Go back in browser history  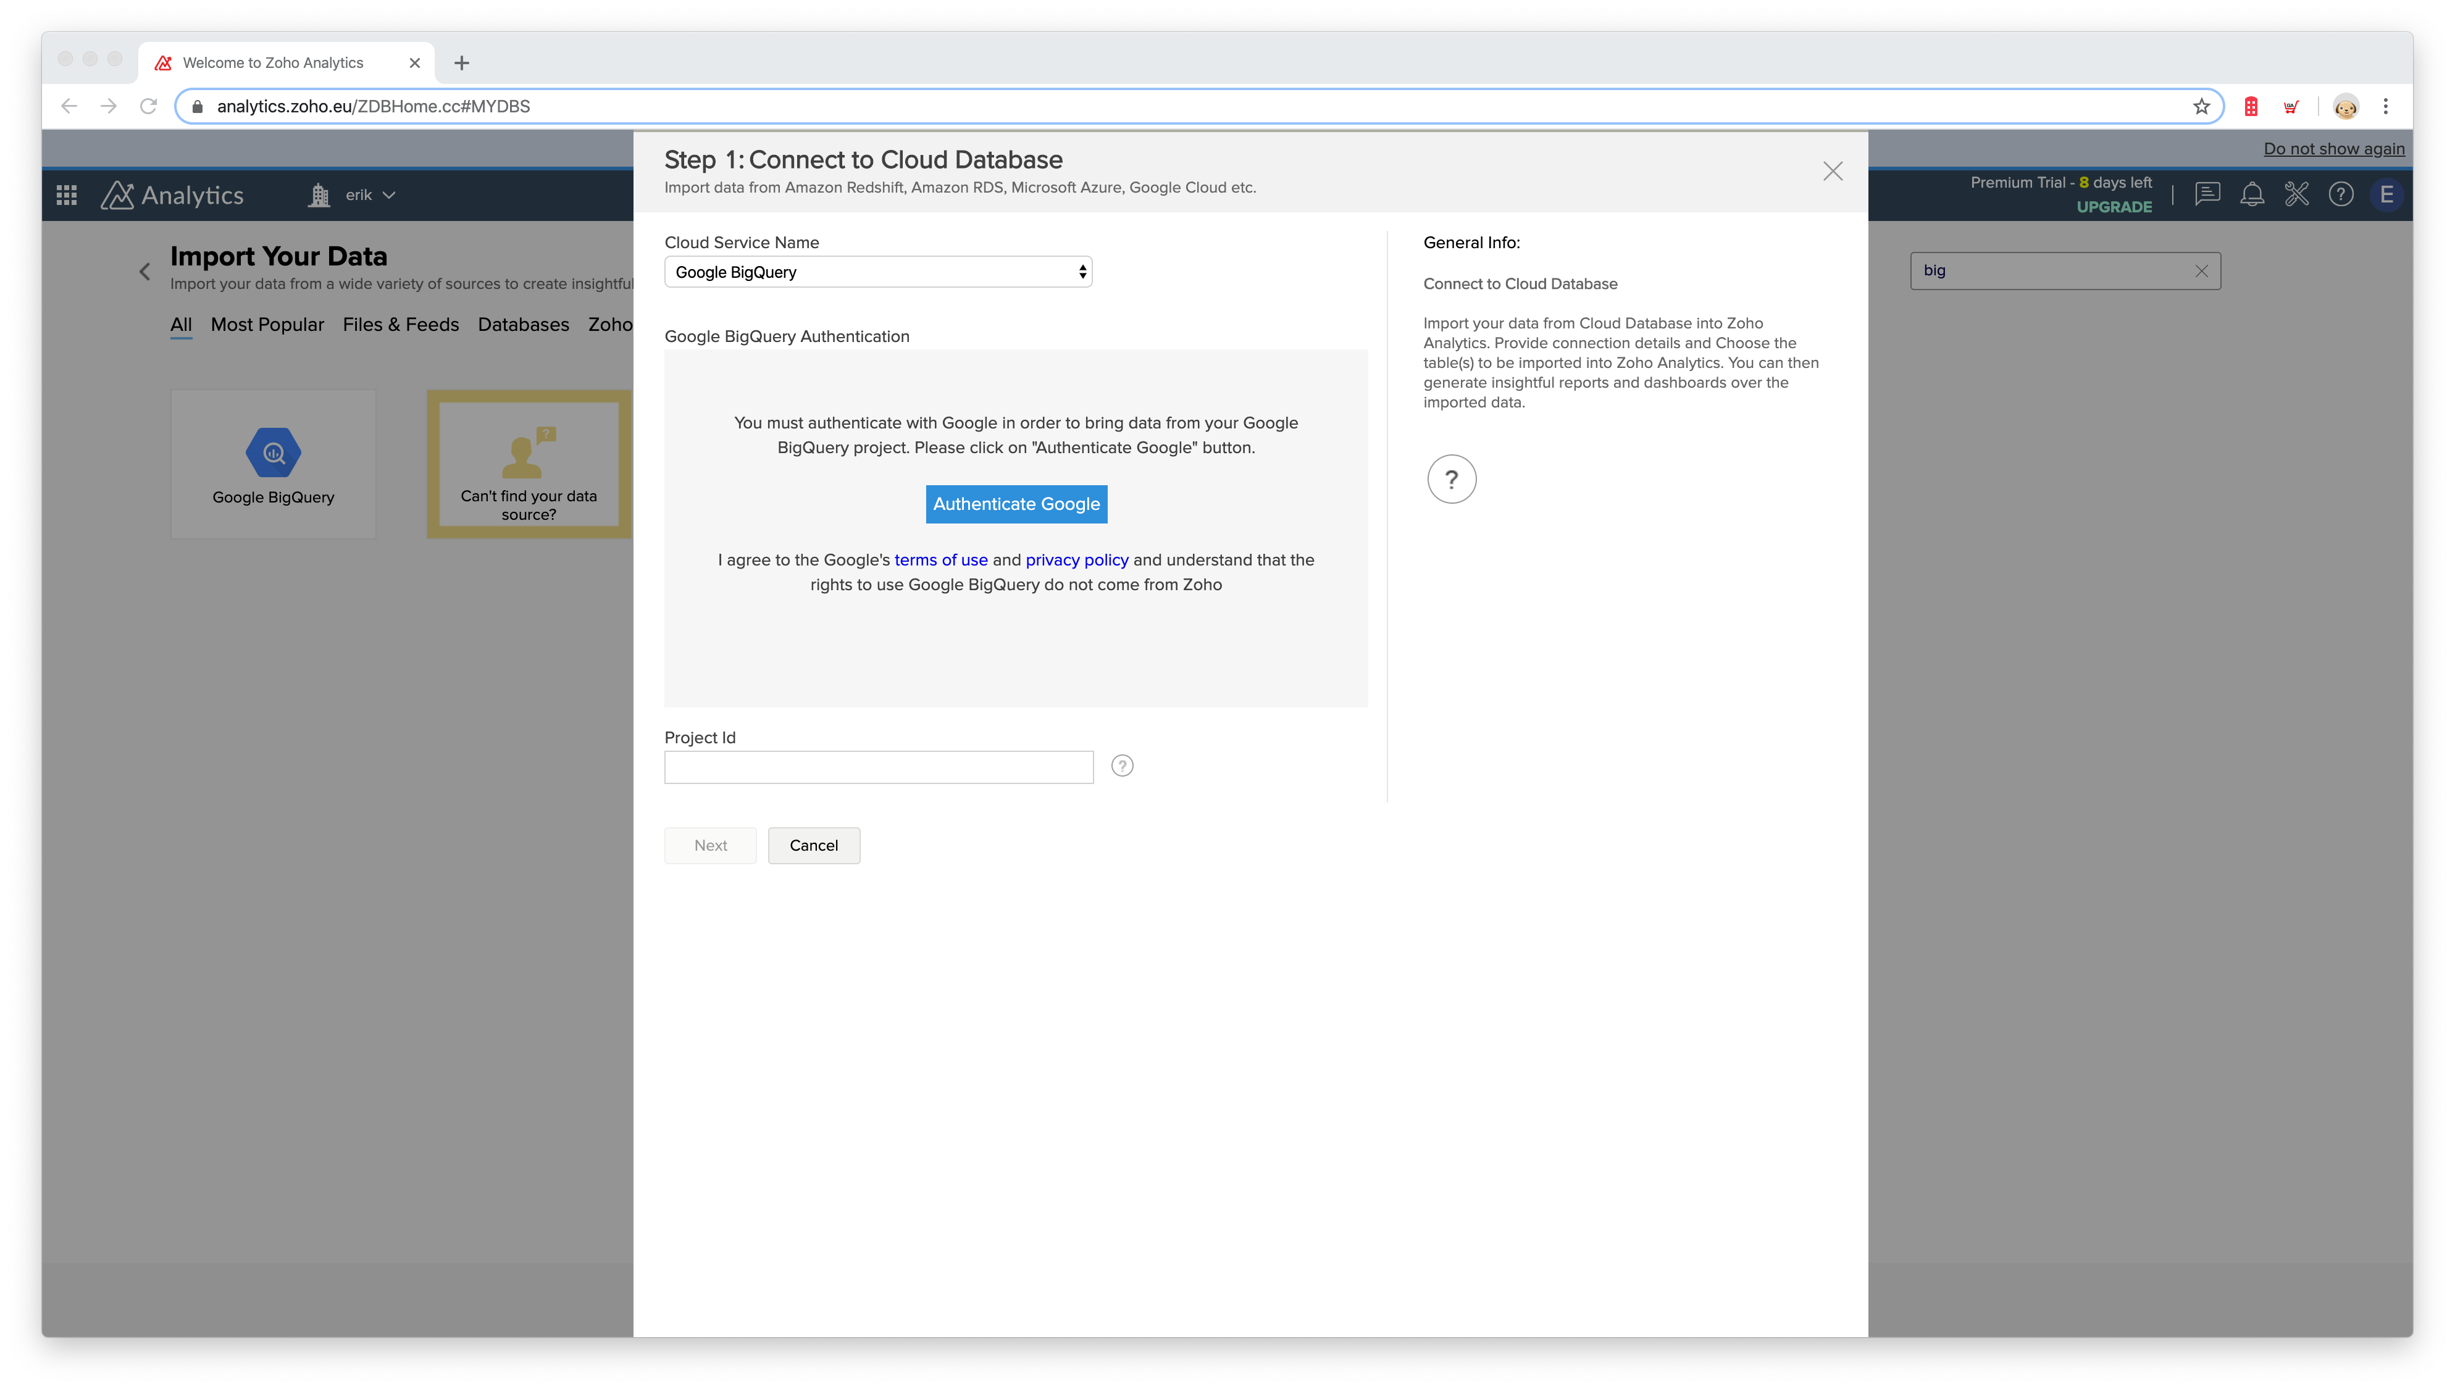click(69, 106)
